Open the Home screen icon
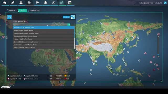 click(5, 3)
